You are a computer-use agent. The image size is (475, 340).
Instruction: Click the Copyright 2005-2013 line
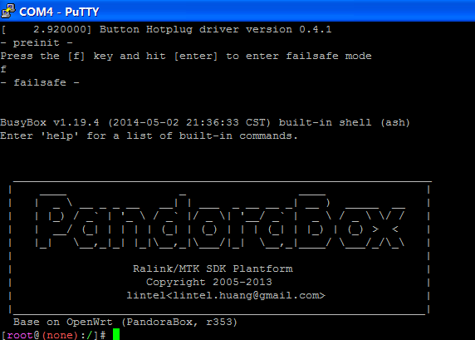click(x=209, y=282)
